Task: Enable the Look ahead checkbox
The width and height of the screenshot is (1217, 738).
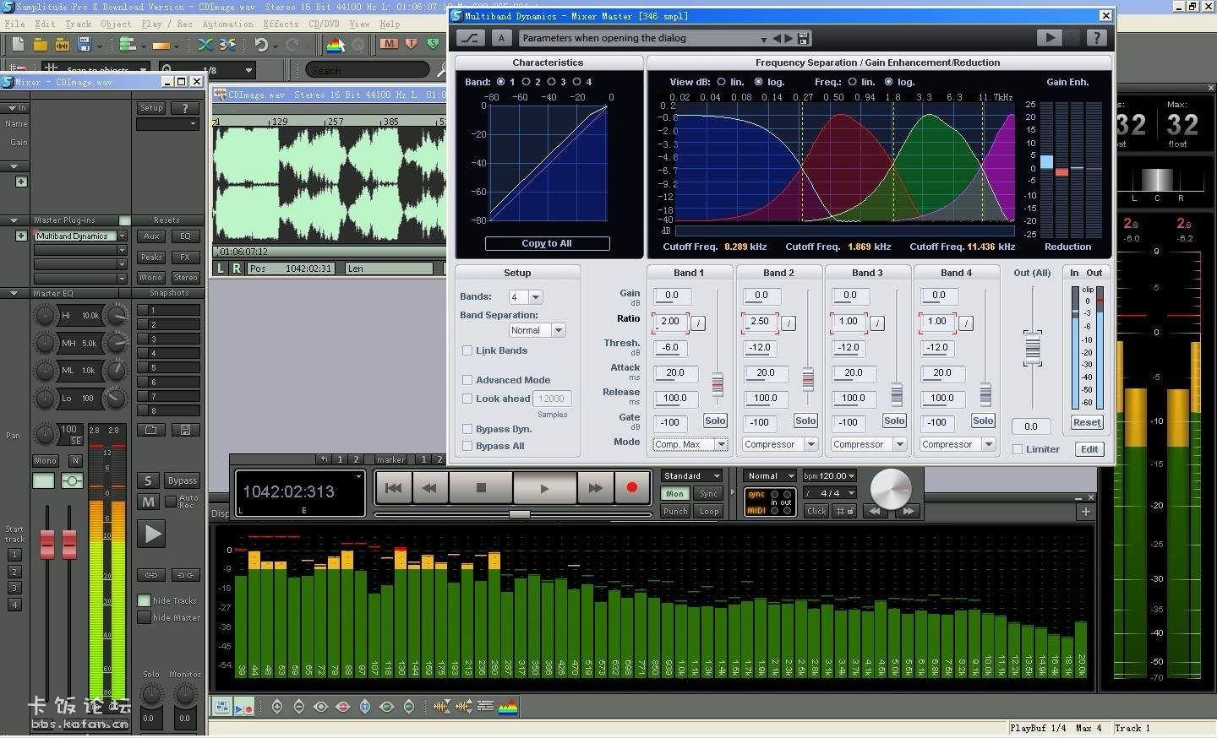Action: click(x=467, y=399)
